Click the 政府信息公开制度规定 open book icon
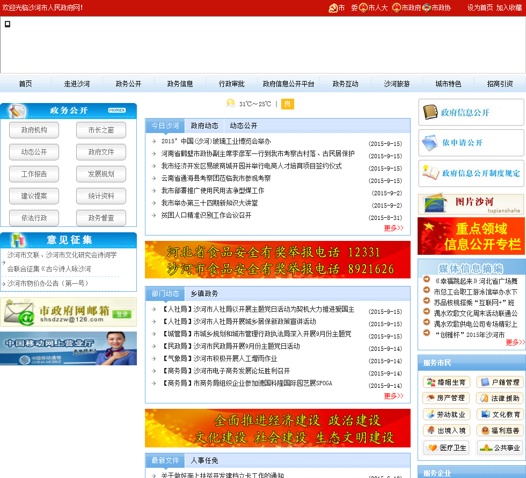526x478 pixels. pos(430,173)
